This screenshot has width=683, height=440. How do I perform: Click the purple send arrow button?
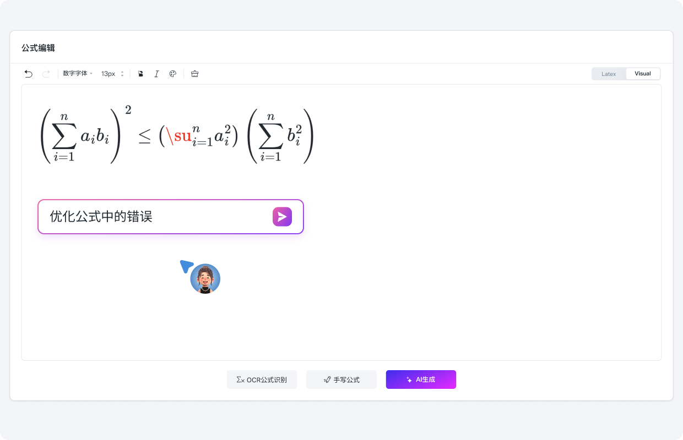point(282,217)
